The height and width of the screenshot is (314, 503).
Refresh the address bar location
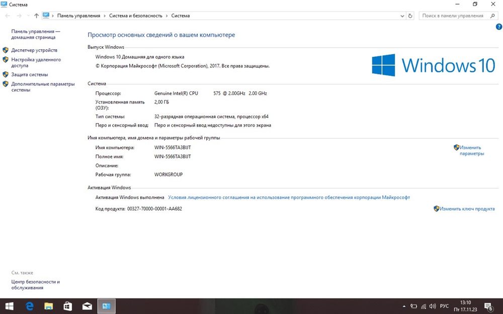click(410, 16)
